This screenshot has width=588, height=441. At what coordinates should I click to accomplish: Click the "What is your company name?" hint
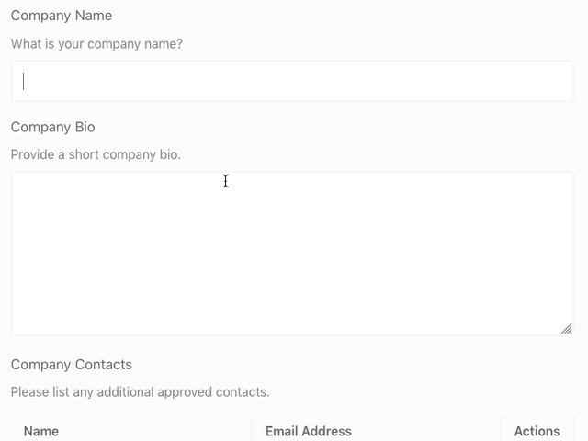(x=96, y=43)
